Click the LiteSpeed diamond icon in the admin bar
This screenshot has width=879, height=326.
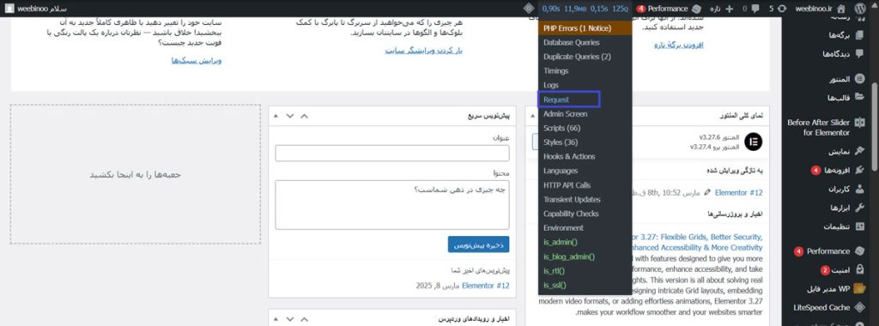[x=528, y=9]
